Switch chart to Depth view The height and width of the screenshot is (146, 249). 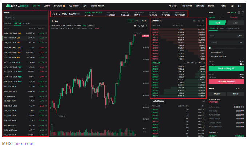click(144, 21)
